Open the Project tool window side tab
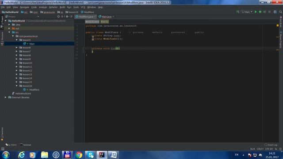283x159 pixels. click(x=2, y=22)
